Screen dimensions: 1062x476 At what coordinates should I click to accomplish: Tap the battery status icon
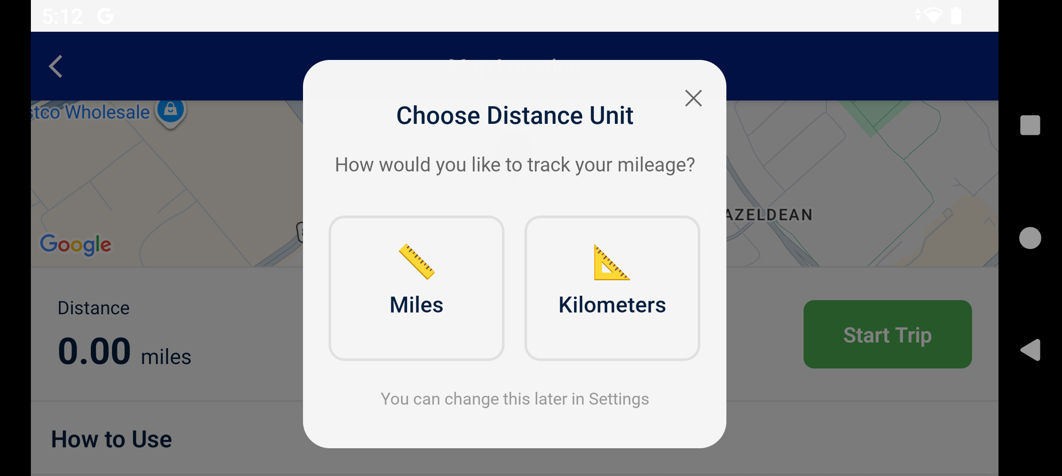[x=956, y=16]
